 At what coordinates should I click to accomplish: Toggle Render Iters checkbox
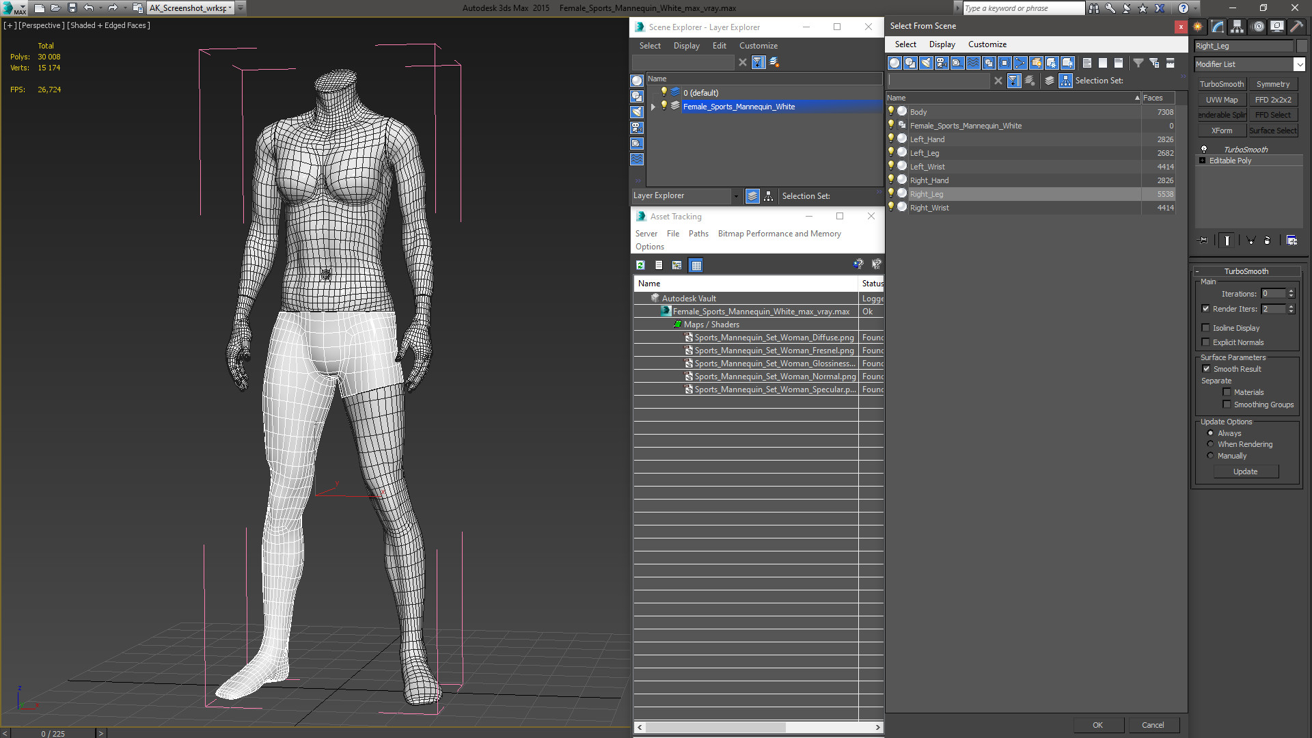click(x=1206, y=309)
